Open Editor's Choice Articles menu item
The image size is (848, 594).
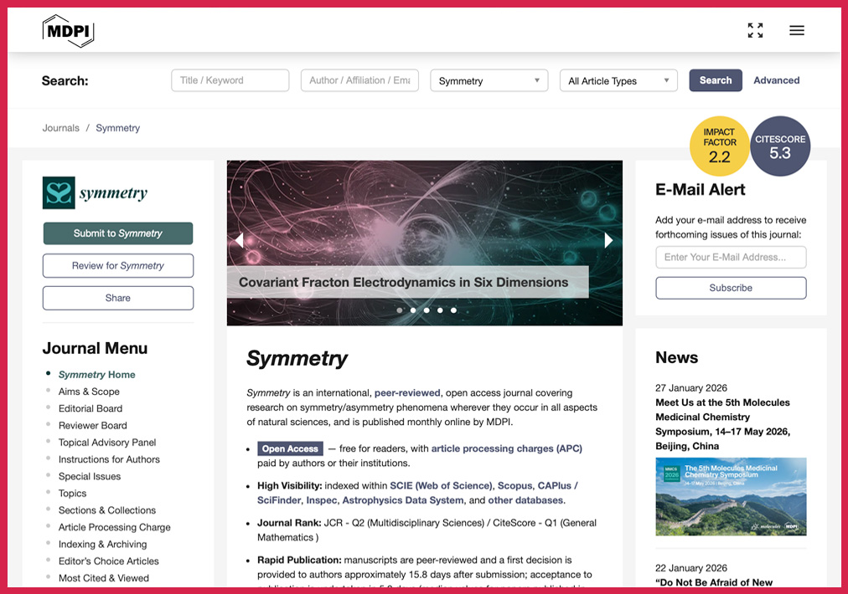tap(109, 561)
